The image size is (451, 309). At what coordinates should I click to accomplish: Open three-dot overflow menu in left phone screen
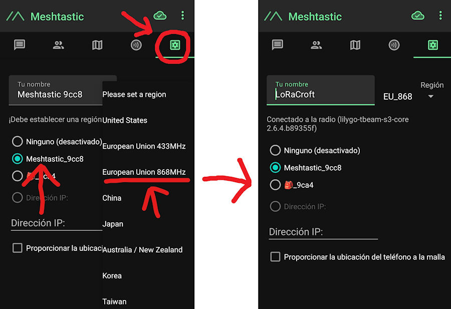click(182, 16)
